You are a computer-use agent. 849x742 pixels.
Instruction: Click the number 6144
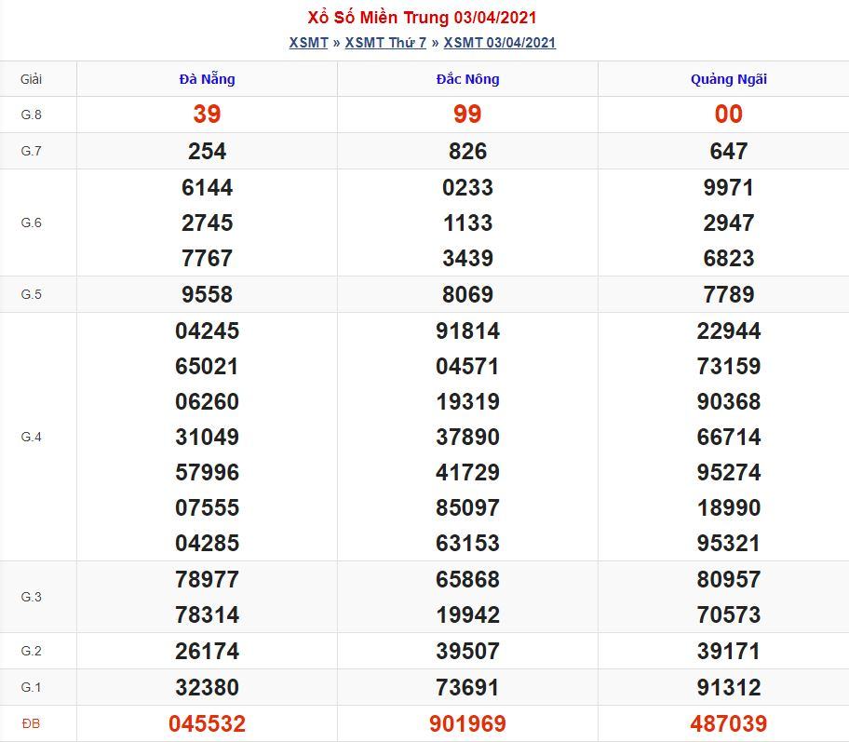point(208,187)
